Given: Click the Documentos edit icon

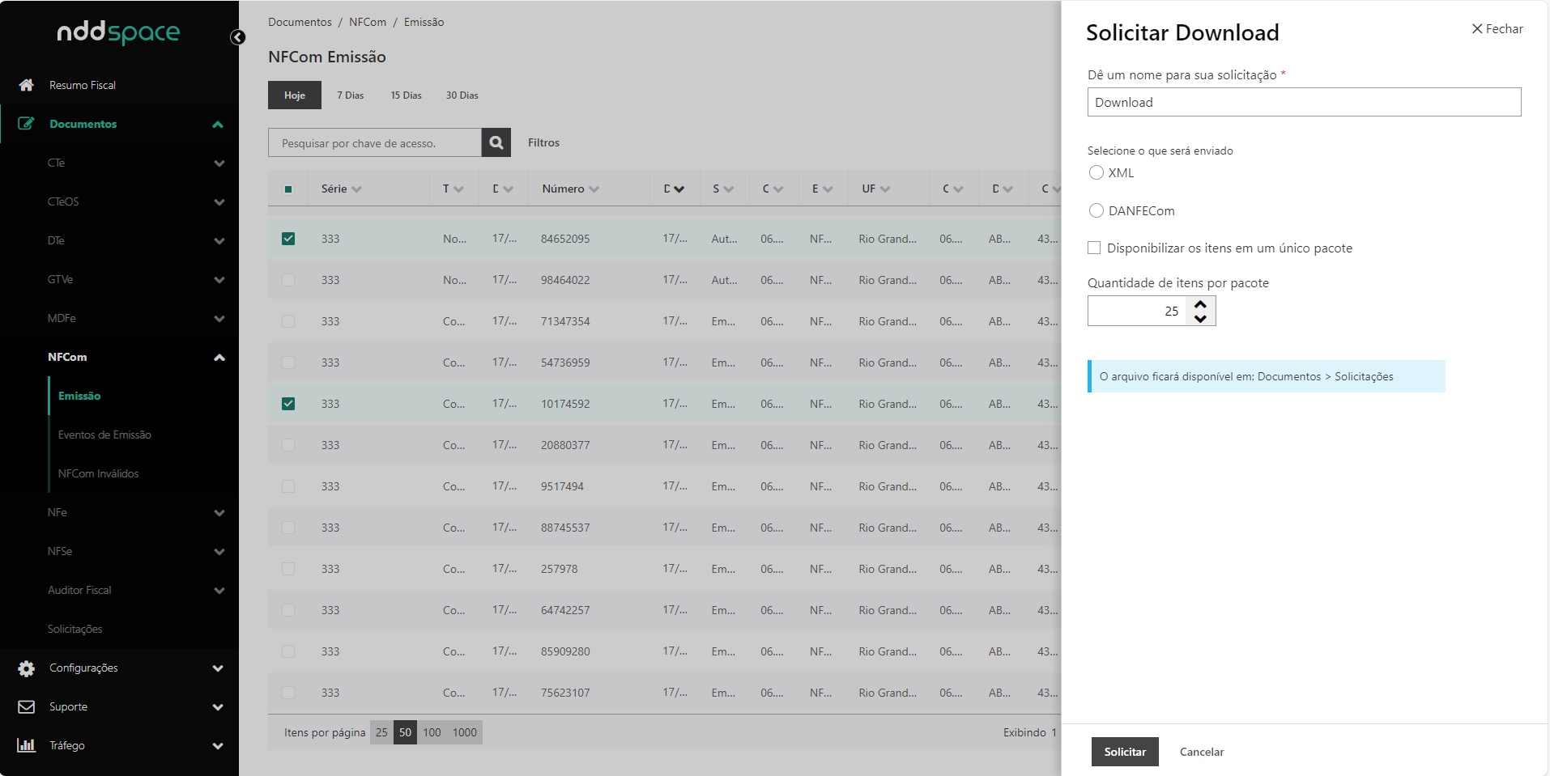Looking at the screenshot, I should (x=26, y=124).
